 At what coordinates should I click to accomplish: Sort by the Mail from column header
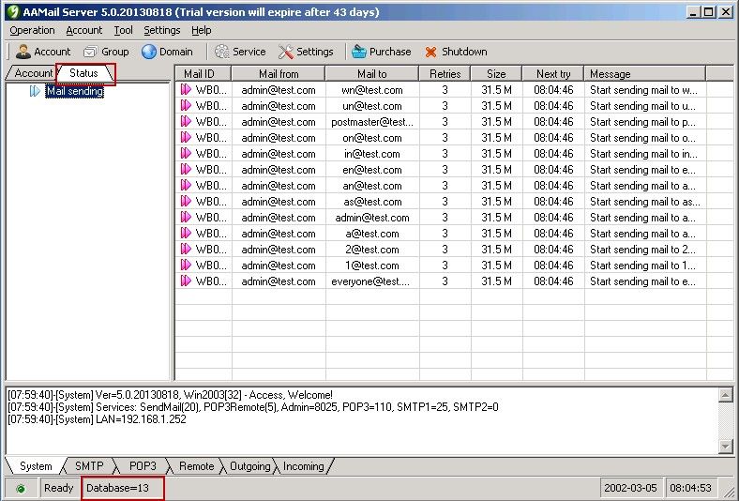pyautogui.click(x=279, y=74)
